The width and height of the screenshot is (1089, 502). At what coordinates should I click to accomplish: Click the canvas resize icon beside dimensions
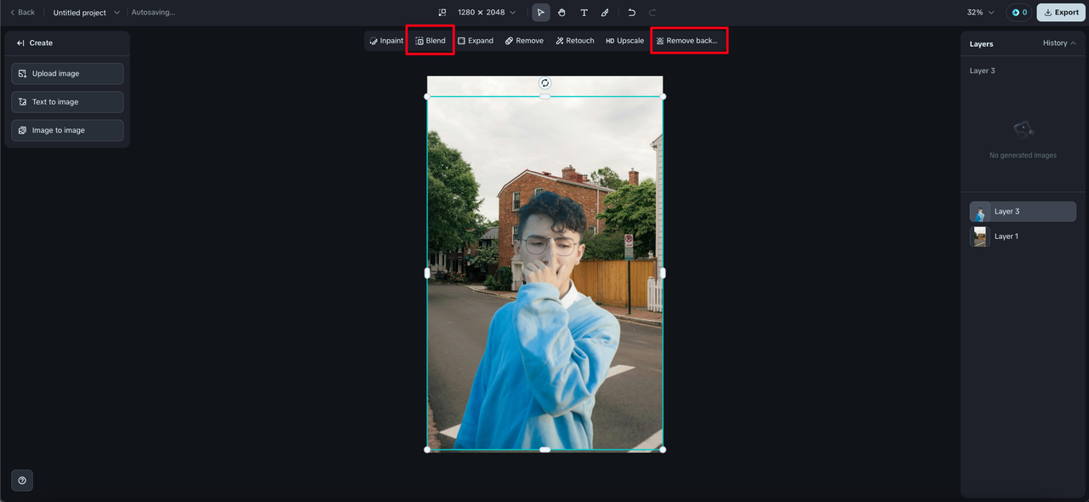[442, 13]
